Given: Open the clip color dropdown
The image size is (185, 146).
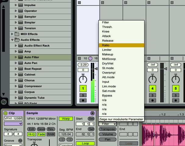Looking at the screenshot, I should 13,124.
